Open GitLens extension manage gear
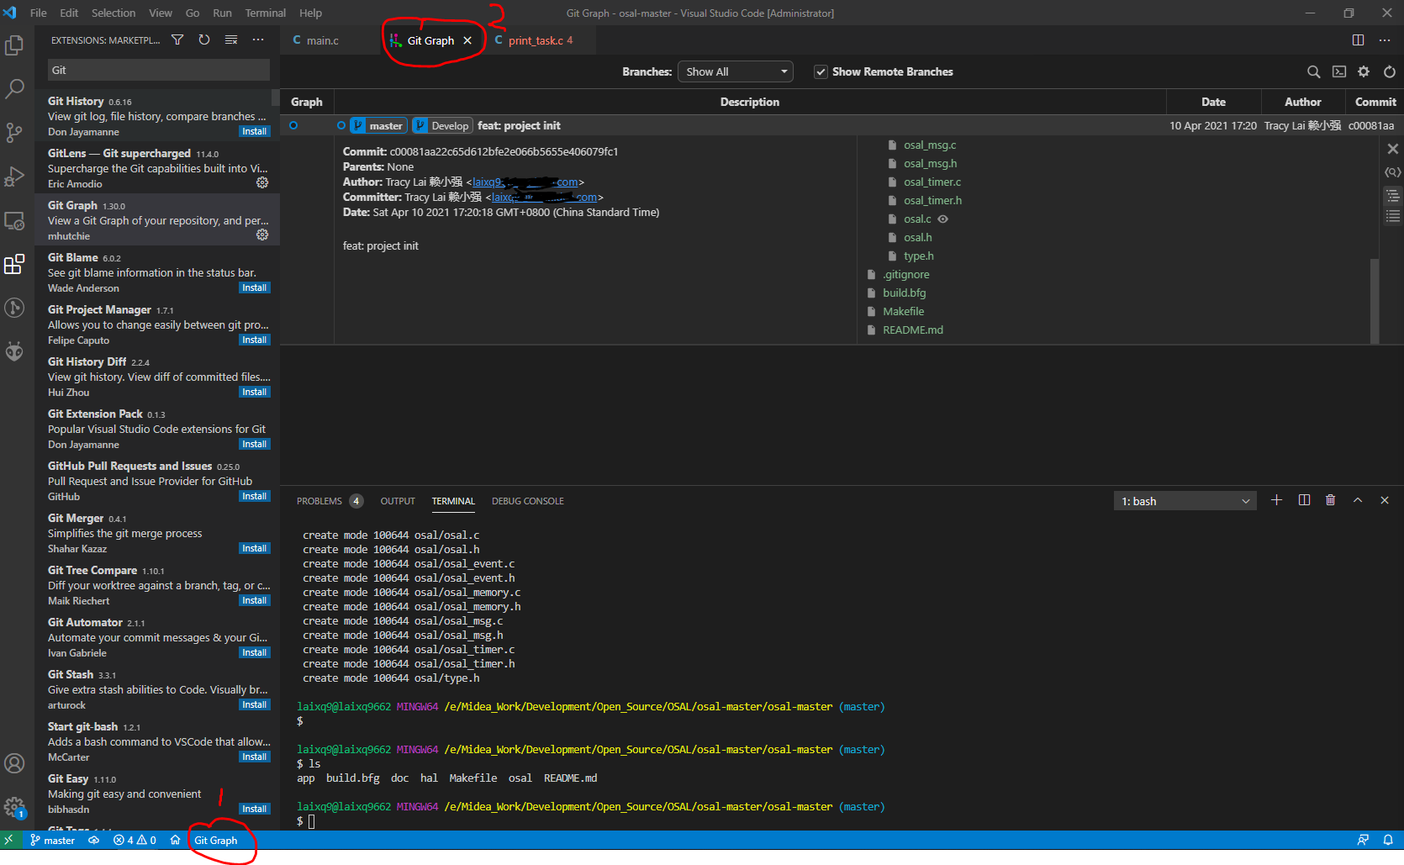 [262, 182]
